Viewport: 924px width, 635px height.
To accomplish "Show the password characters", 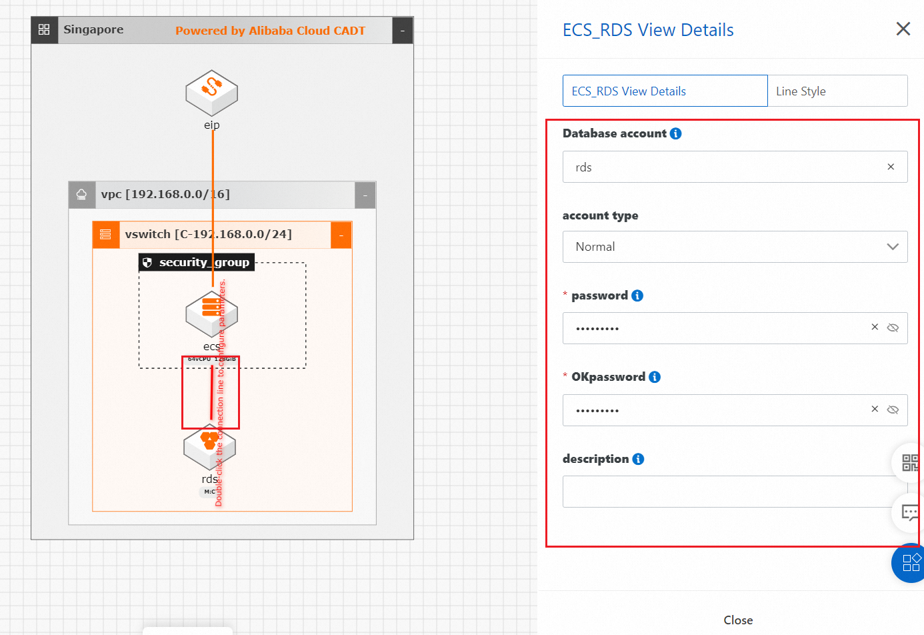I will [893, 328].
